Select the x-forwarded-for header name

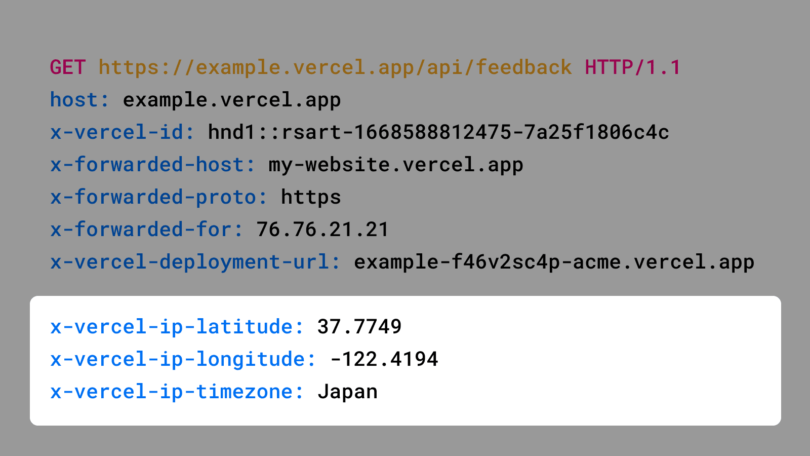(x=146, y=230)
